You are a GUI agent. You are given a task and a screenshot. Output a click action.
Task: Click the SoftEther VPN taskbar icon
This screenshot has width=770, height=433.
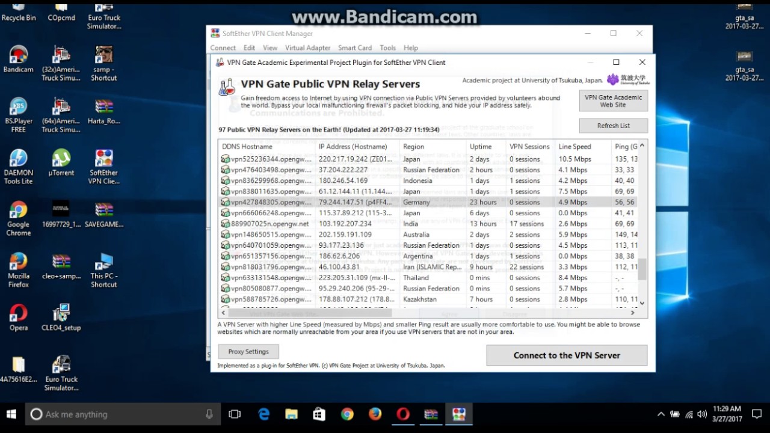point(459,414)
